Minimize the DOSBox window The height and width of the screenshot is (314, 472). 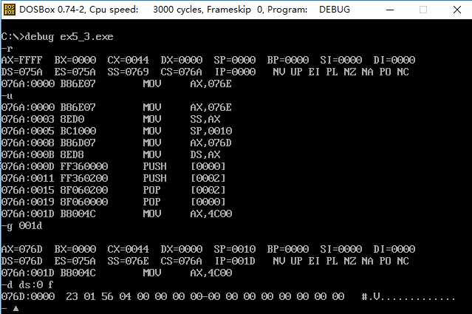[x=390, y=10]
